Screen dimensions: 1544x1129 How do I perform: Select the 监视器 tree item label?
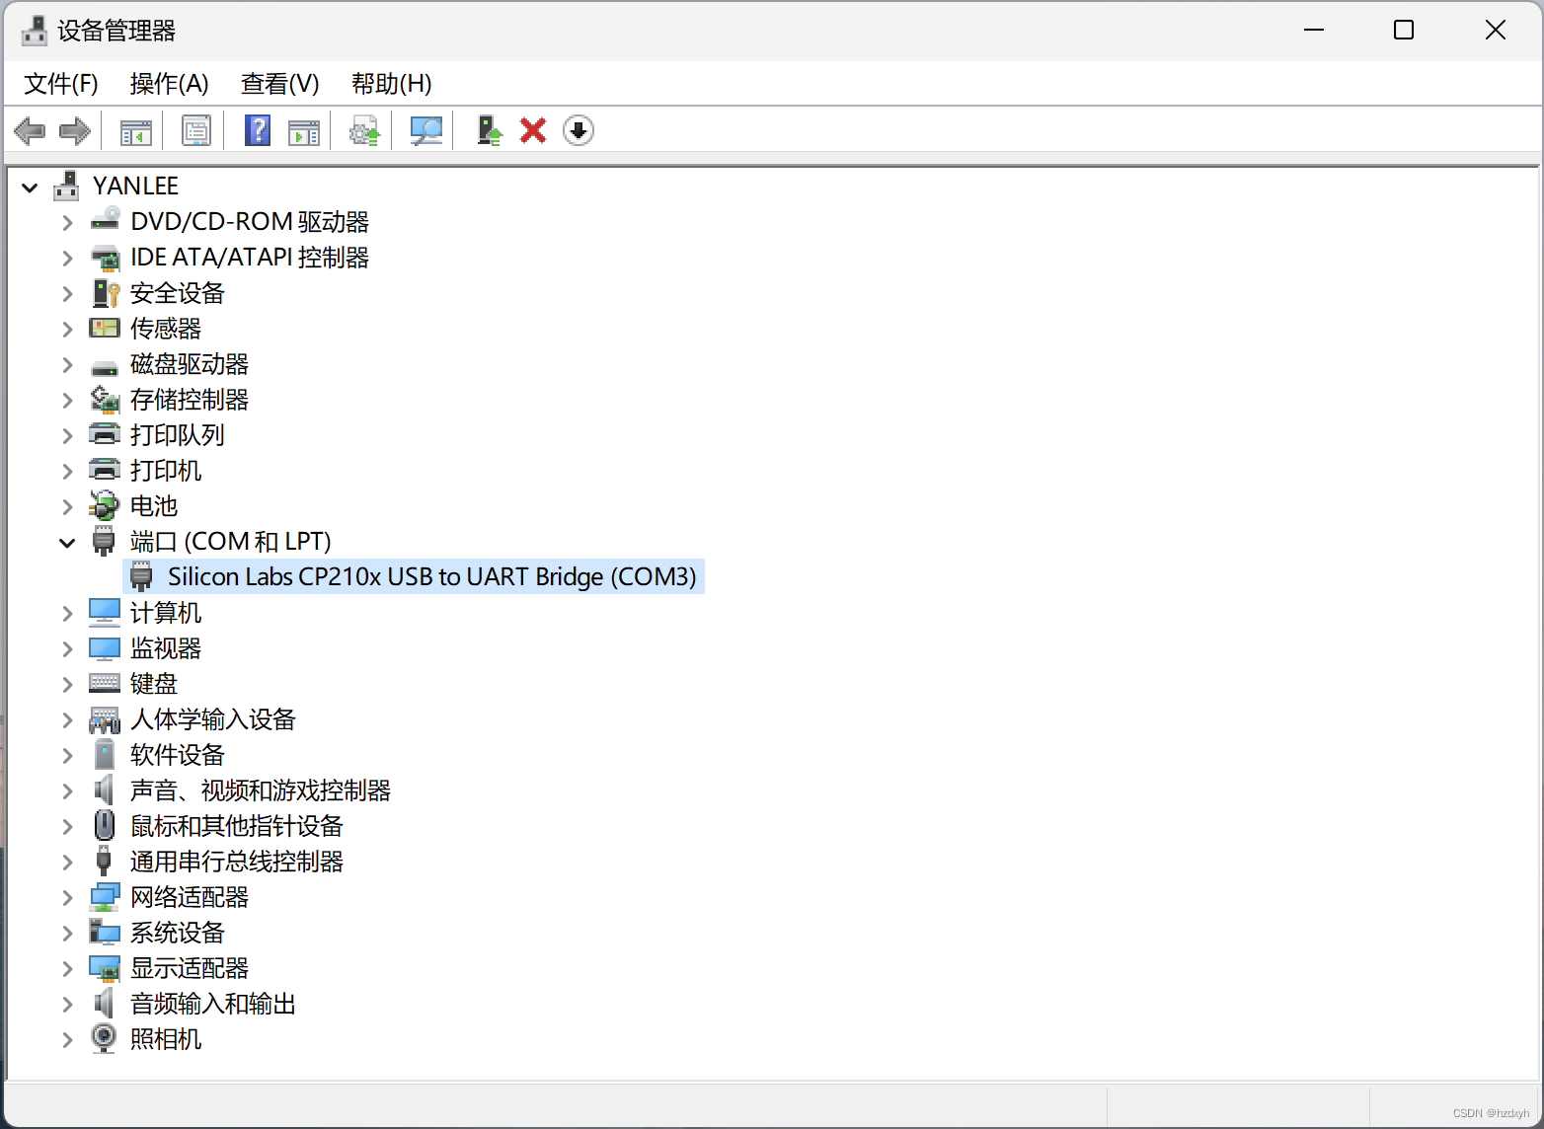166,648
